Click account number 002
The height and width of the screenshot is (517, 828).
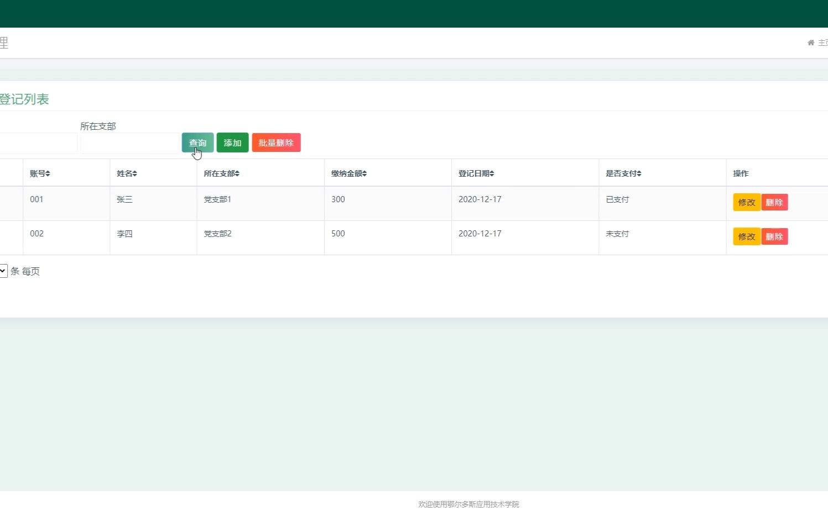(x=37, y=234)
